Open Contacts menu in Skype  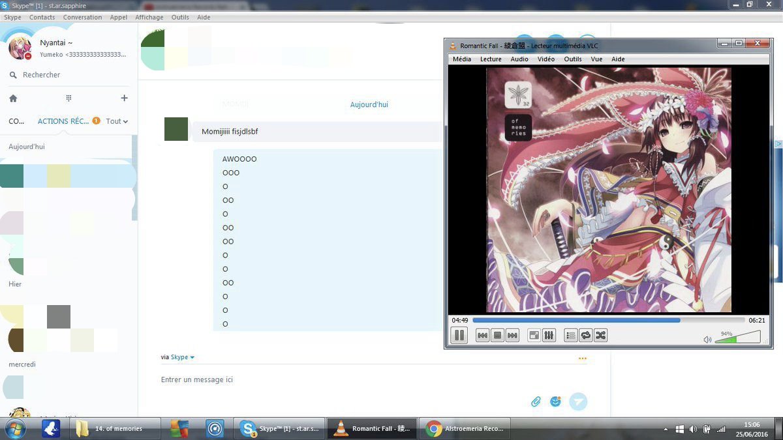tap(42, 17)
